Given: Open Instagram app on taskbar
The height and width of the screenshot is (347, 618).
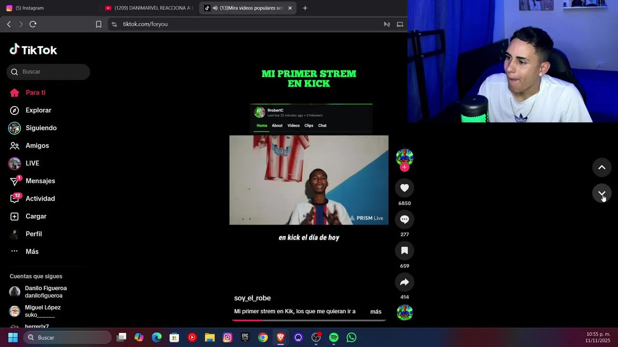Looking at the screenshot, I should (227, 337).
